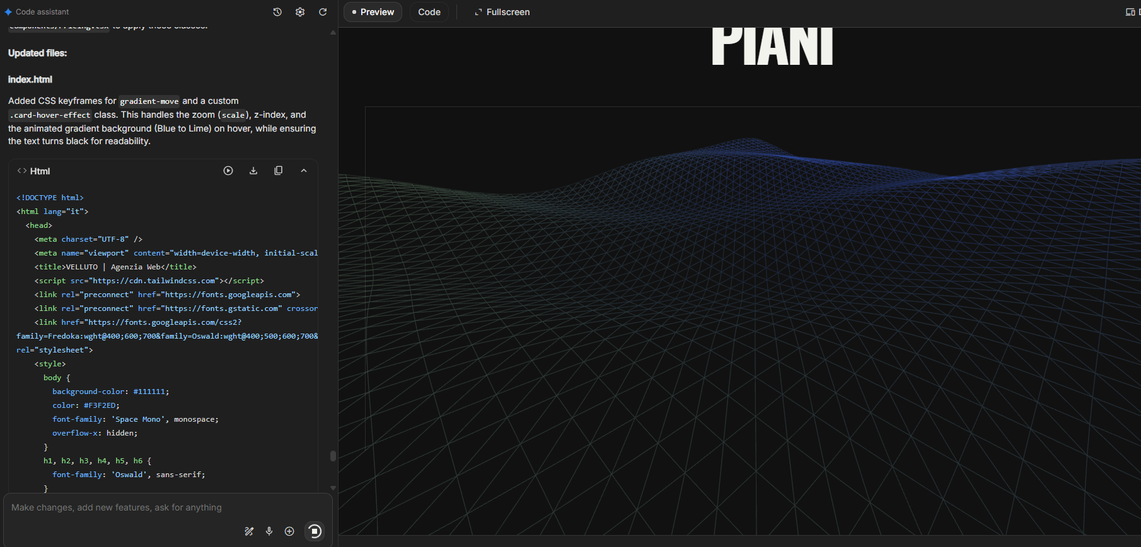Viewport: 1141px width, 547px height.
Task: Collapse the Html code block chevron
Action: (x=304, y=171)
